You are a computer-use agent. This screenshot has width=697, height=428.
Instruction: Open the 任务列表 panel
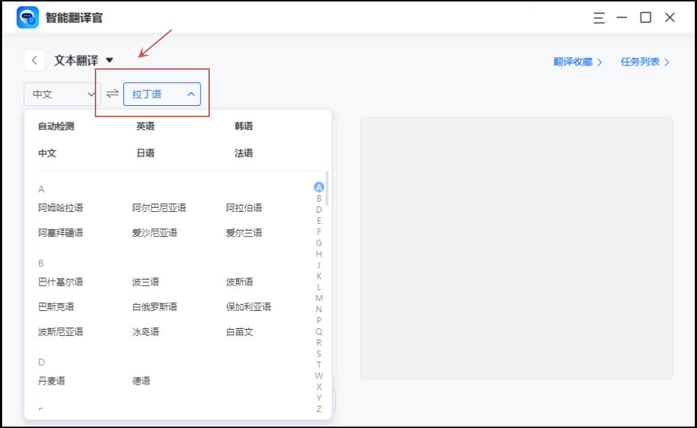pyautogui.click(x=640, y=61)
